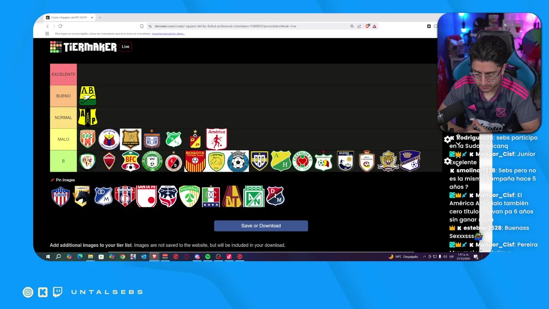Open the Brave Shields lion icon
Viewport: 549px width, 309px height.
click(368, 26)
